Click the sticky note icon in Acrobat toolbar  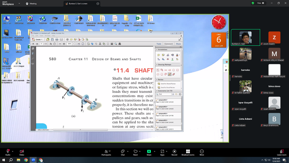point(71,39)
